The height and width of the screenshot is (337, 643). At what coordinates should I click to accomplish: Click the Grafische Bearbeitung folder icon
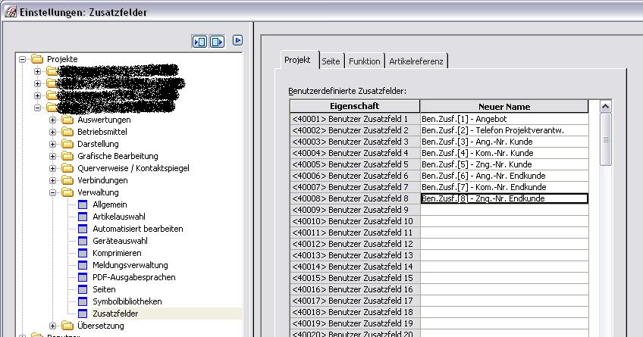pos(67,156)
